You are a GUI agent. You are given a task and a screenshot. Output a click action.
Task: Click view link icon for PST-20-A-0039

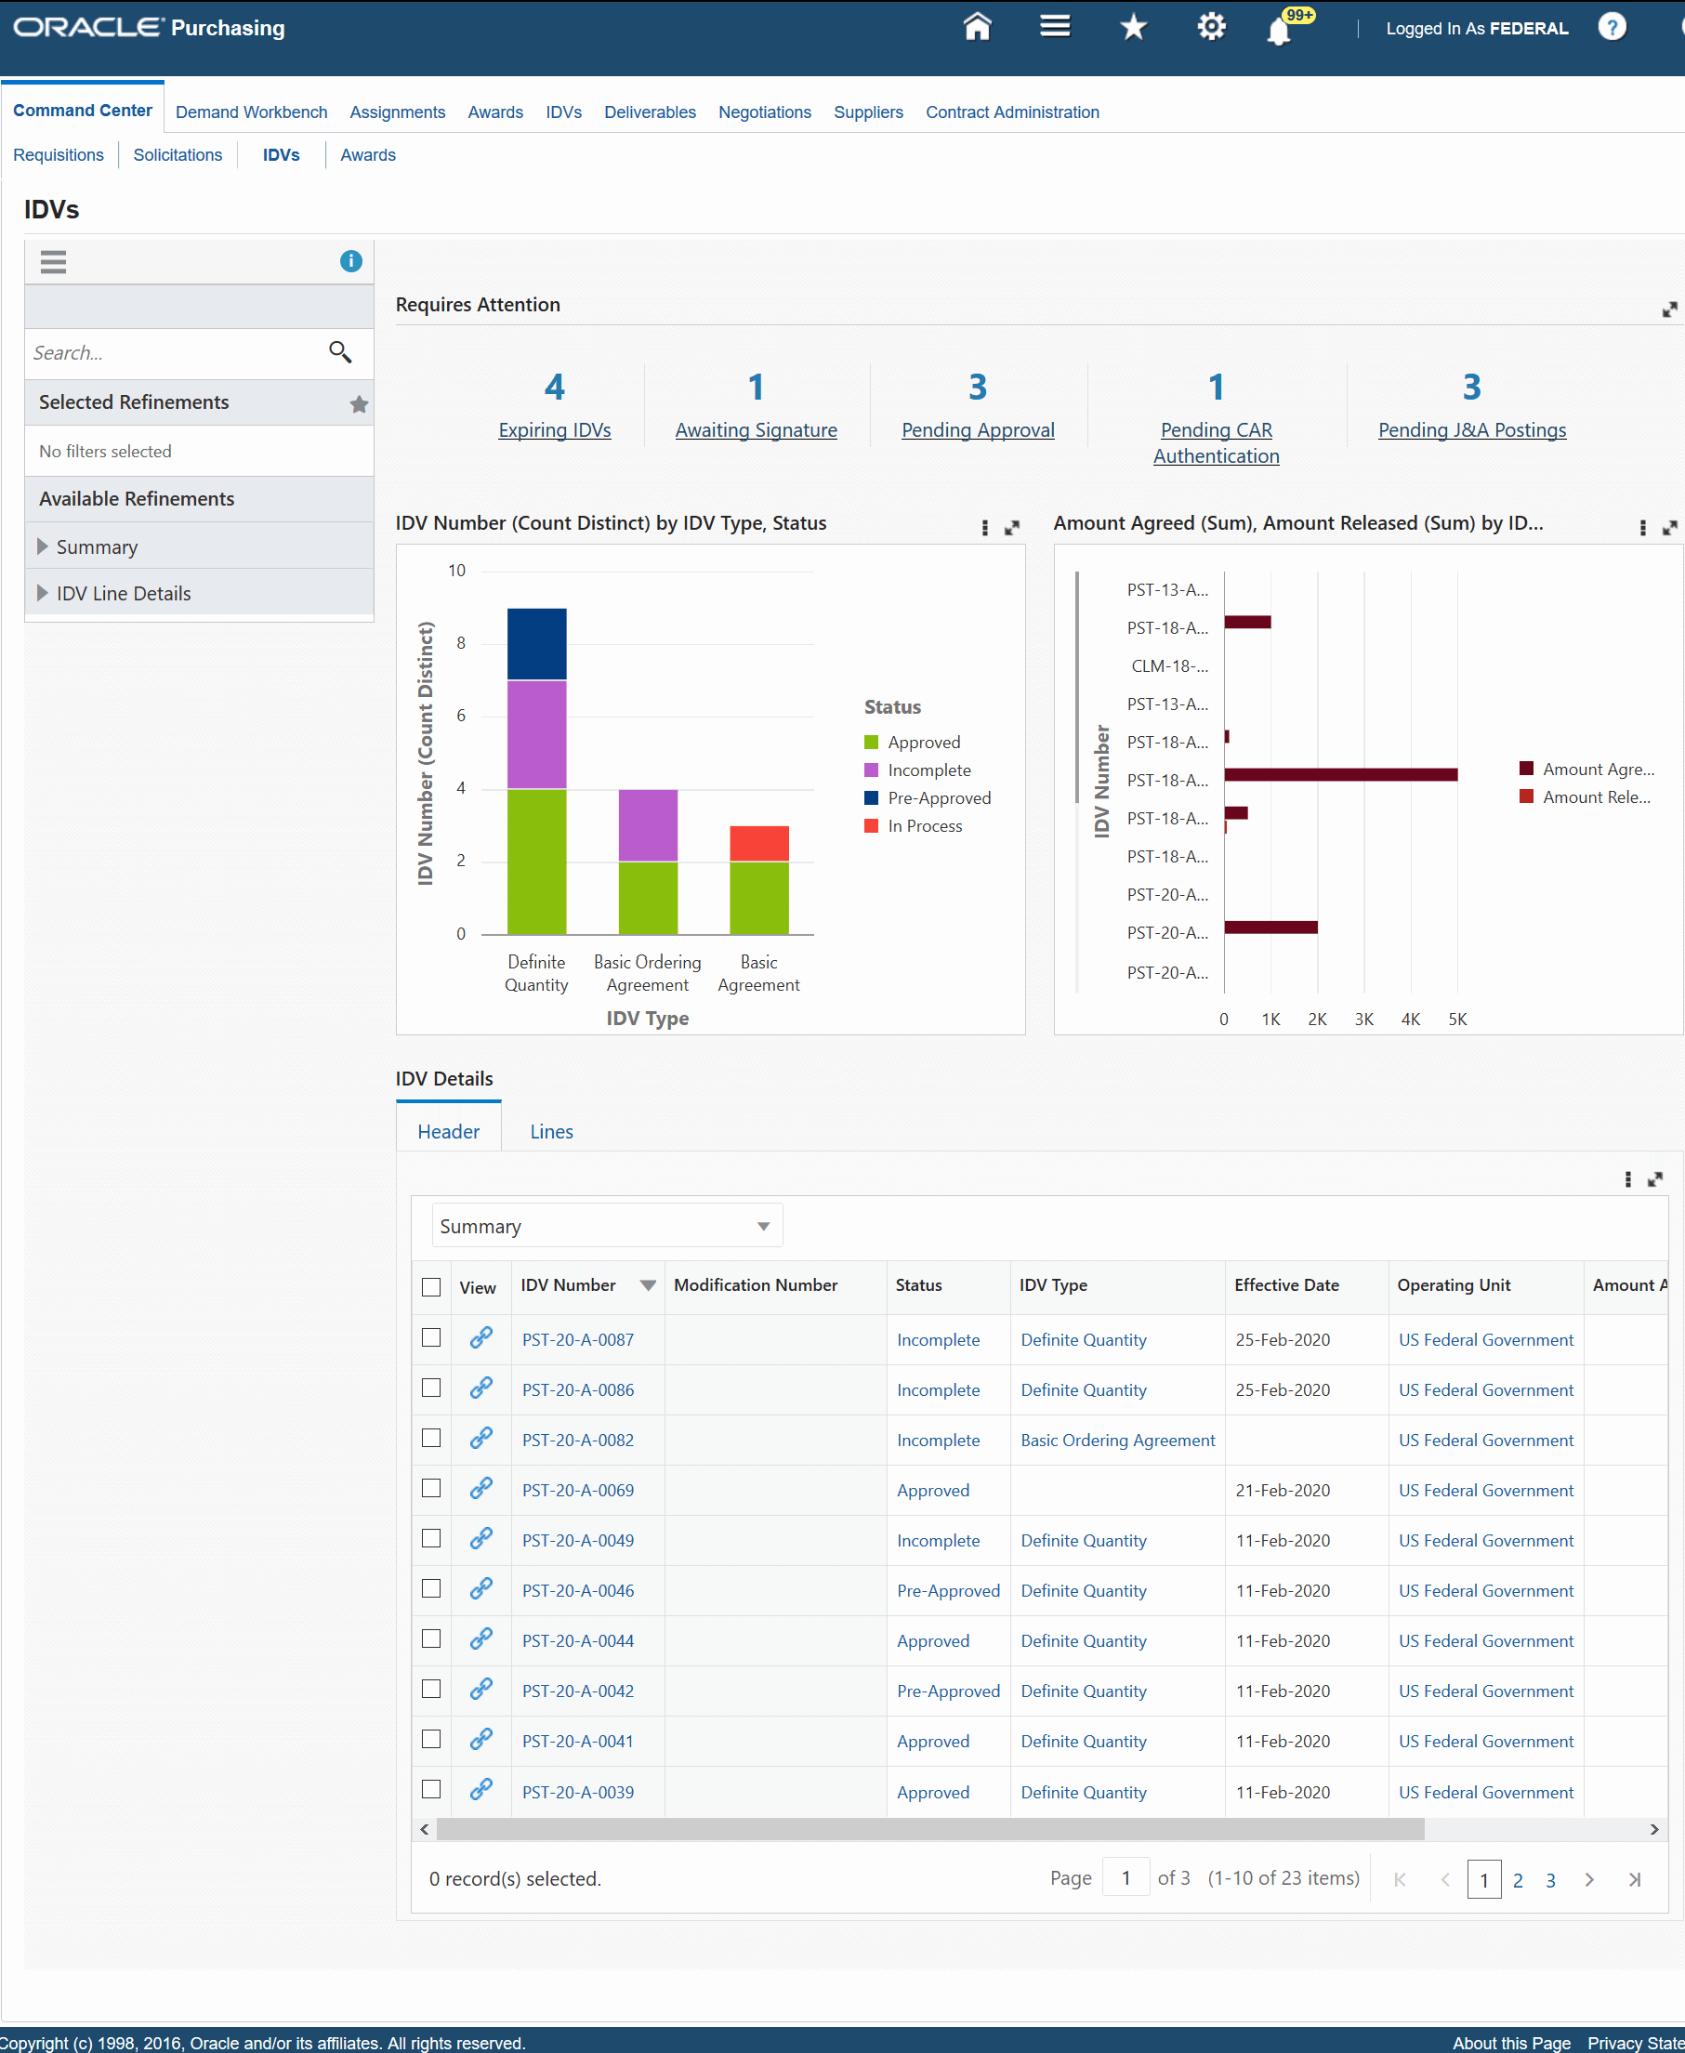coord(481,1789)
